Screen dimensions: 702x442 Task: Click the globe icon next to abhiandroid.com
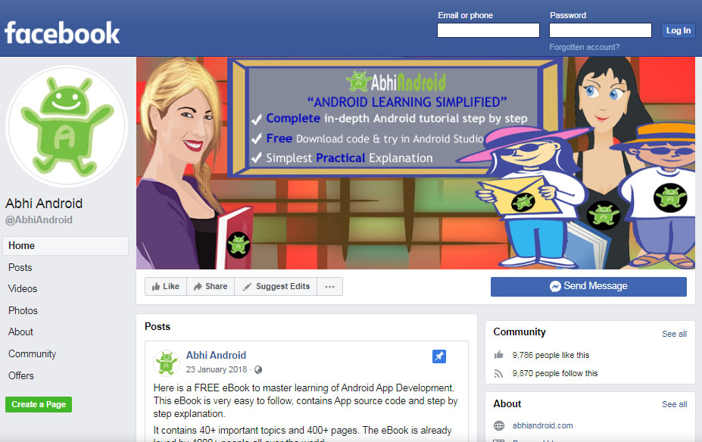pyautogui.click(x=499, y=425)
